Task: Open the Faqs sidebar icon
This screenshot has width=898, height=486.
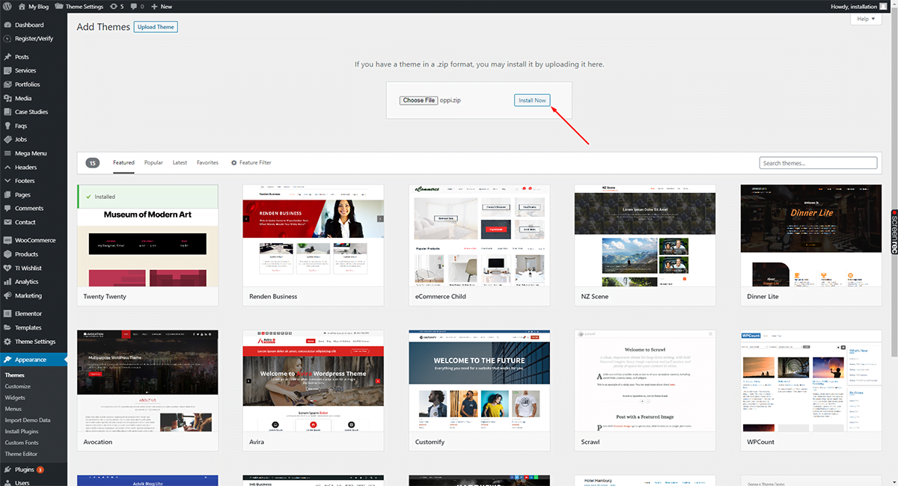Action: click(7, 126)
